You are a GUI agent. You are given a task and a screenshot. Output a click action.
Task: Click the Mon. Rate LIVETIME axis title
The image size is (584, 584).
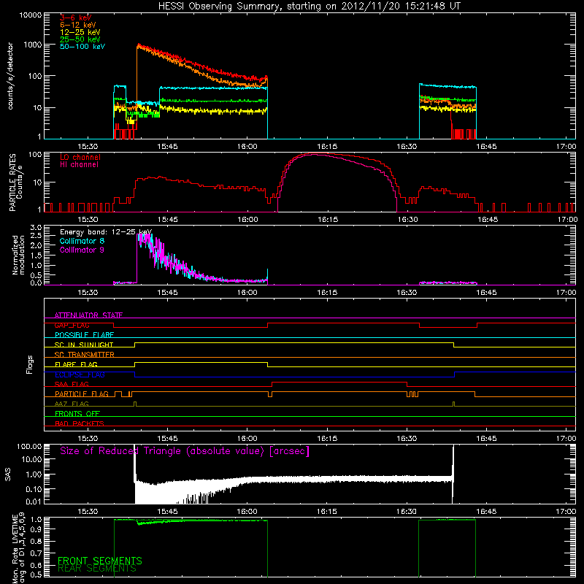(19, 547)
